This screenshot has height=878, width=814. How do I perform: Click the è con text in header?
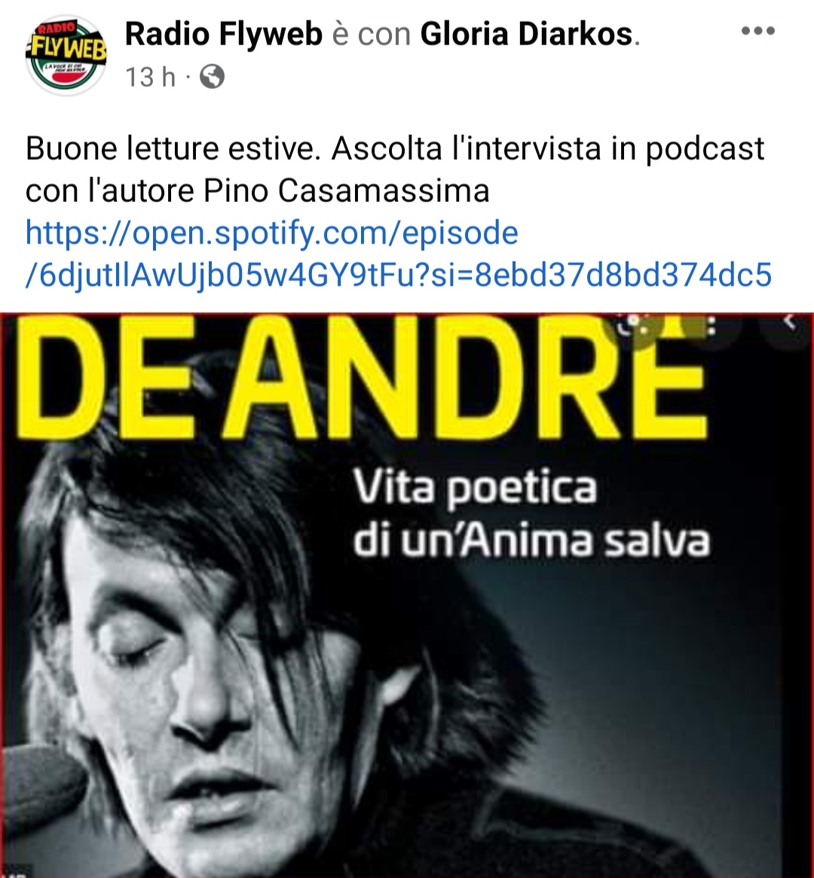(371, 34)
